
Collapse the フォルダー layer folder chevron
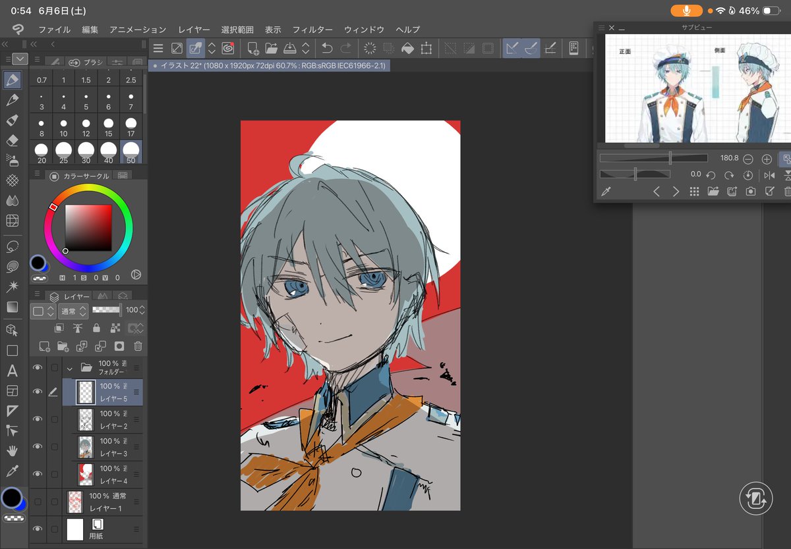point(69,368)
